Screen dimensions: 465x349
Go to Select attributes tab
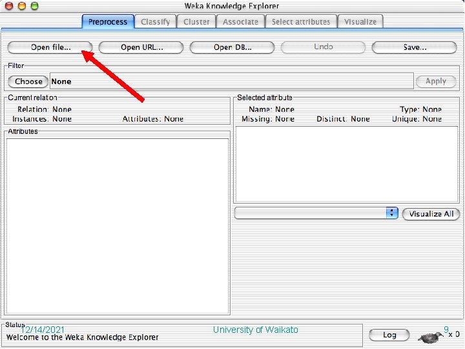(x=301, y=22)
